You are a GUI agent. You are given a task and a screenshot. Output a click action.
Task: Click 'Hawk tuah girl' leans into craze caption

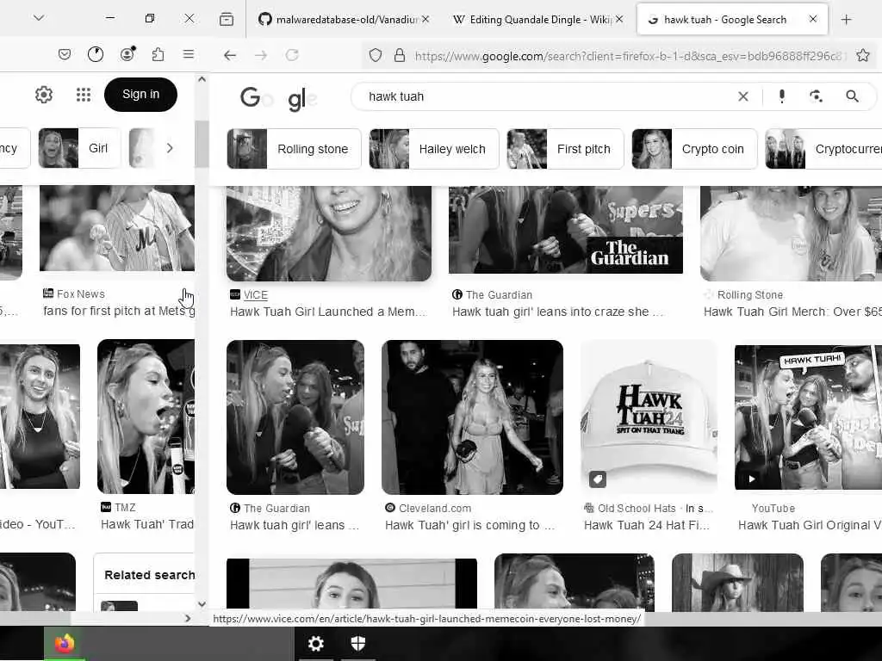(x=557, y=312)
